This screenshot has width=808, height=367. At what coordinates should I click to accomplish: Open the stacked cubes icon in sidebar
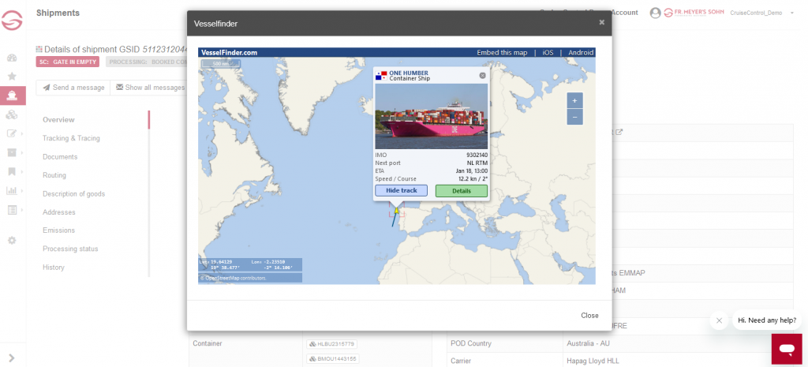click(12, 114)
